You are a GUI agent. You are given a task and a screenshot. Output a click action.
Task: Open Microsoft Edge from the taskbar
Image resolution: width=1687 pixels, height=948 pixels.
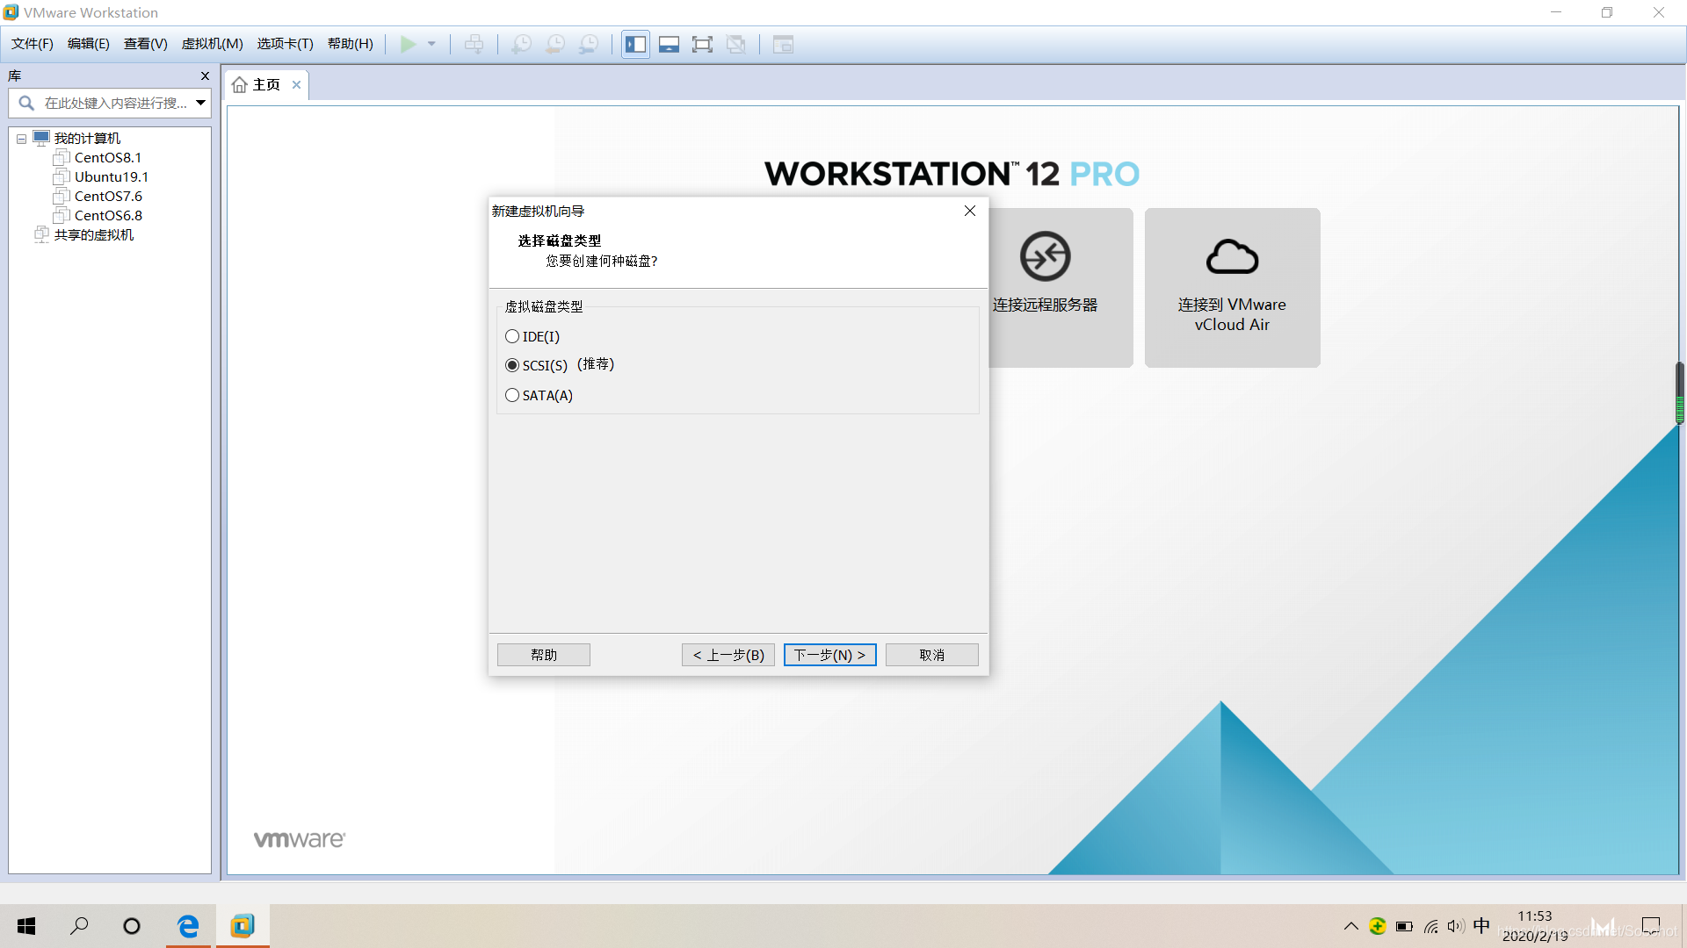(189, 926)
